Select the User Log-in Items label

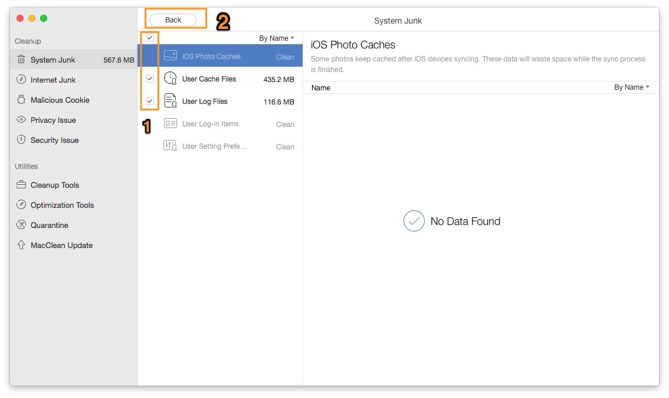tap(211, 124)
